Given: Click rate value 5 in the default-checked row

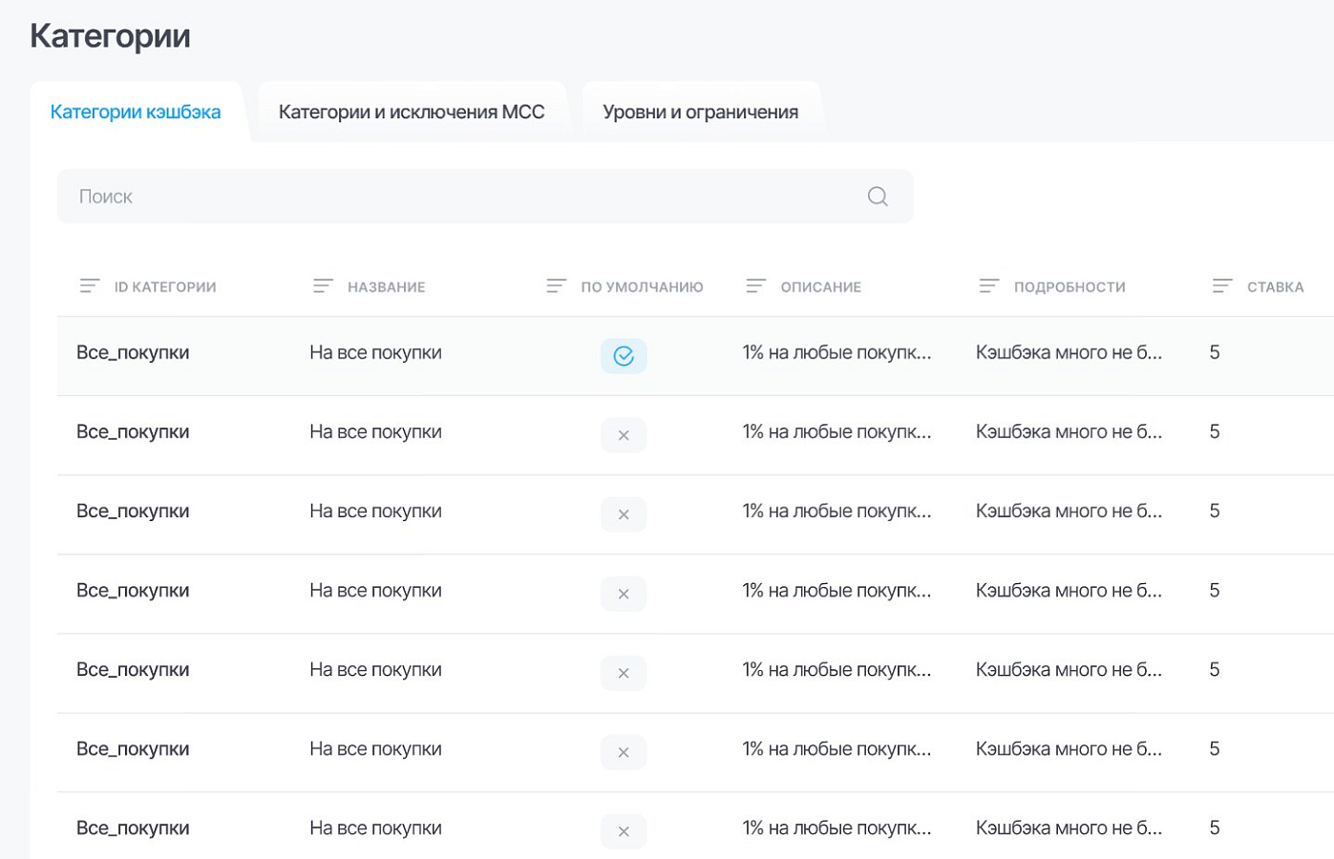Looking at the screenshot, I should pos(1215,353).
